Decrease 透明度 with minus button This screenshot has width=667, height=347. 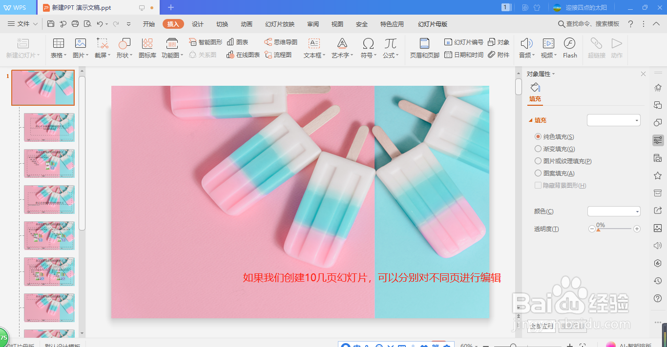(592, 229)
